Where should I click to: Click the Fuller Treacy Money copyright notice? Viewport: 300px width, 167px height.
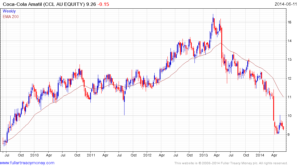pos(231,163)
